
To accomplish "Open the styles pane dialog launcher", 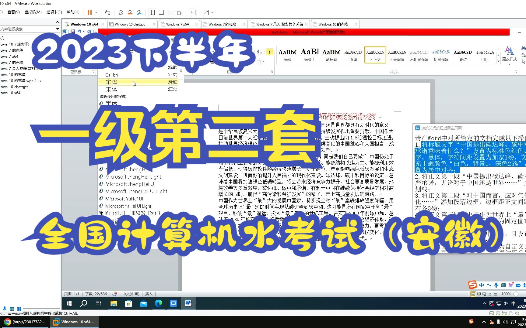I will (516, 72).
